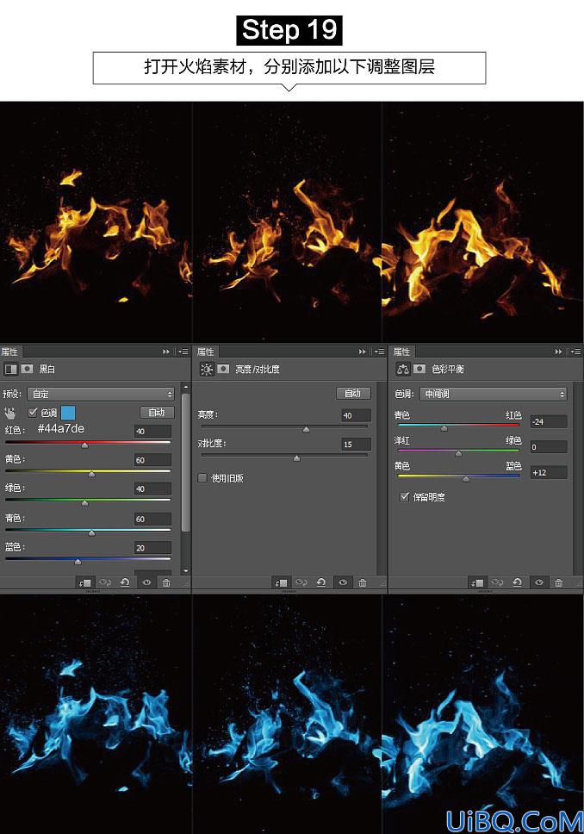The image size is (584, 834).
Task: Click the 黑白 panel vertical scrollbar
Action: pyautogui.click(x=185, y=463)
